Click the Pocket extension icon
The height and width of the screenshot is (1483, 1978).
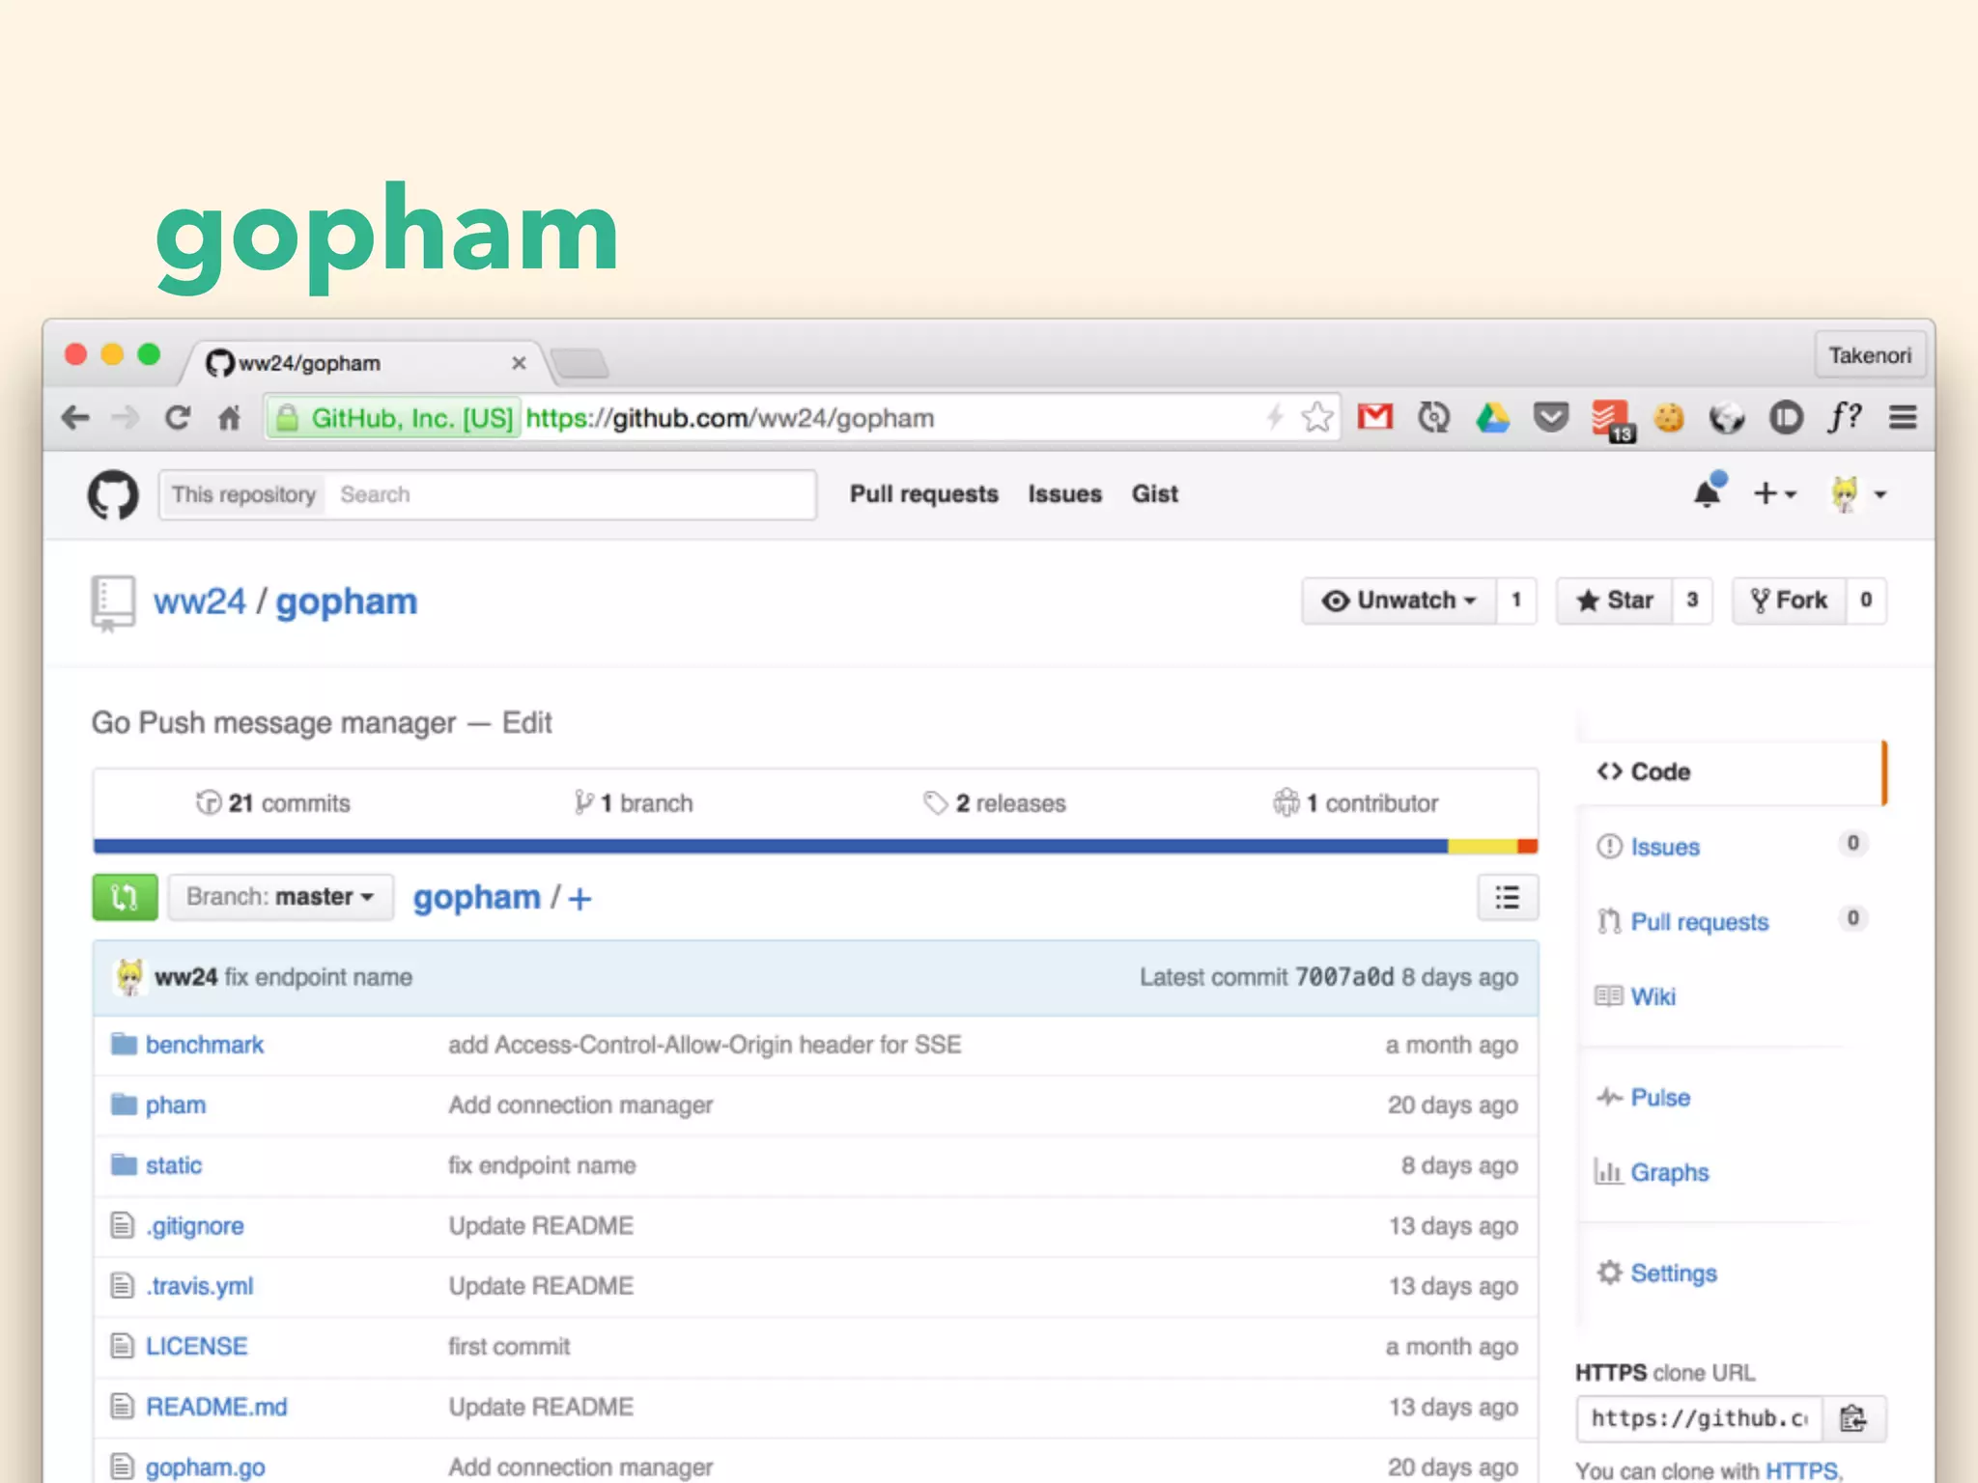1551,417
